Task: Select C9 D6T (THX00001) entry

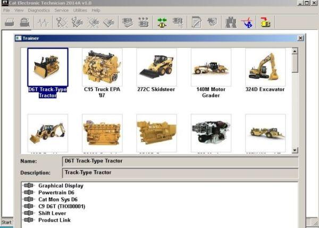Action: (x=62, y=206)
